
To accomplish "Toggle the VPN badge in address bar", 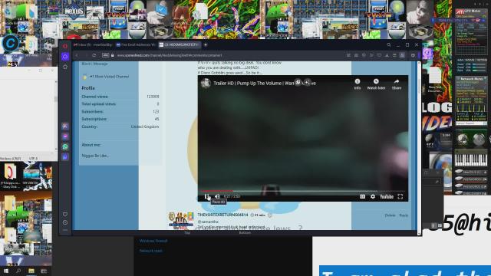I will [106, 55].
